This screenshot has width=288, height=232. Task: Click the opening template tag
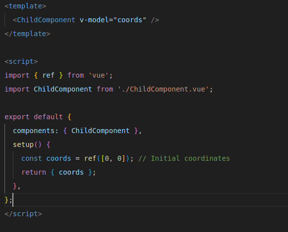pyautogui.click(x=25, y=6)
